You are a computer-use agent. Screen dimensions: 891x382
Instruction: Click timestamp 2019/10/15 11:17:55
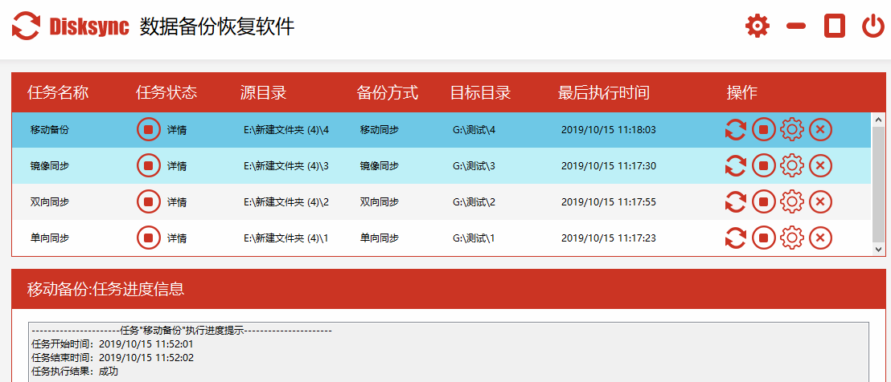(x=609, y=201)
